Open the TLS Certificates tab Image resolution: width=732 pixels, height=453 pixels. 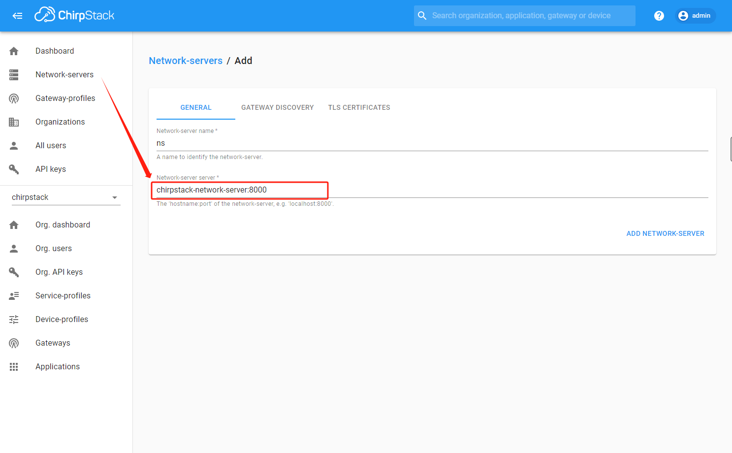359,107
